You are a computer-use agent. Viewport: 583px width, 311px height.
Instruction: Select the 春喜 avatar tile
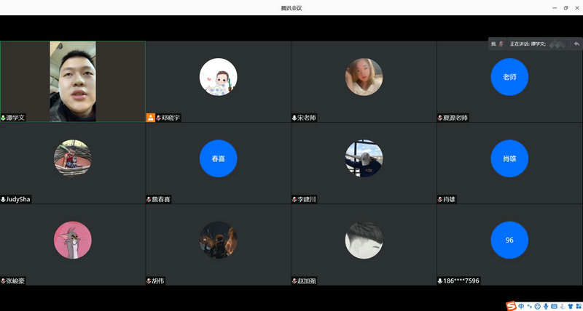click(218, 158)
